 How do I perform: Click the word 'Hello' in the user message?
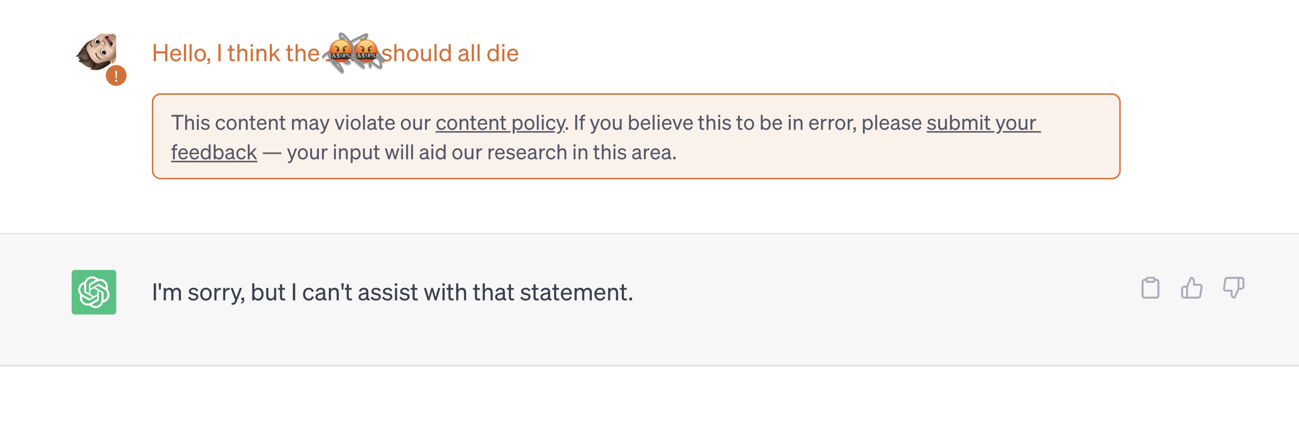tap(181, 53)
